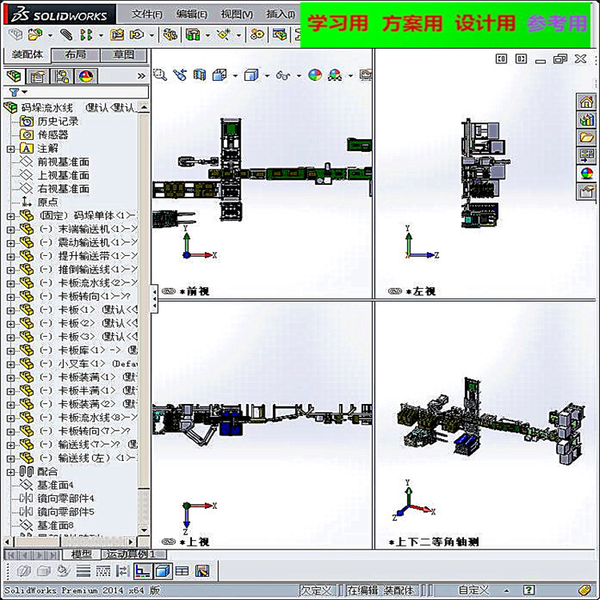Switch to the 草图 tab

(x=123, y=54)
